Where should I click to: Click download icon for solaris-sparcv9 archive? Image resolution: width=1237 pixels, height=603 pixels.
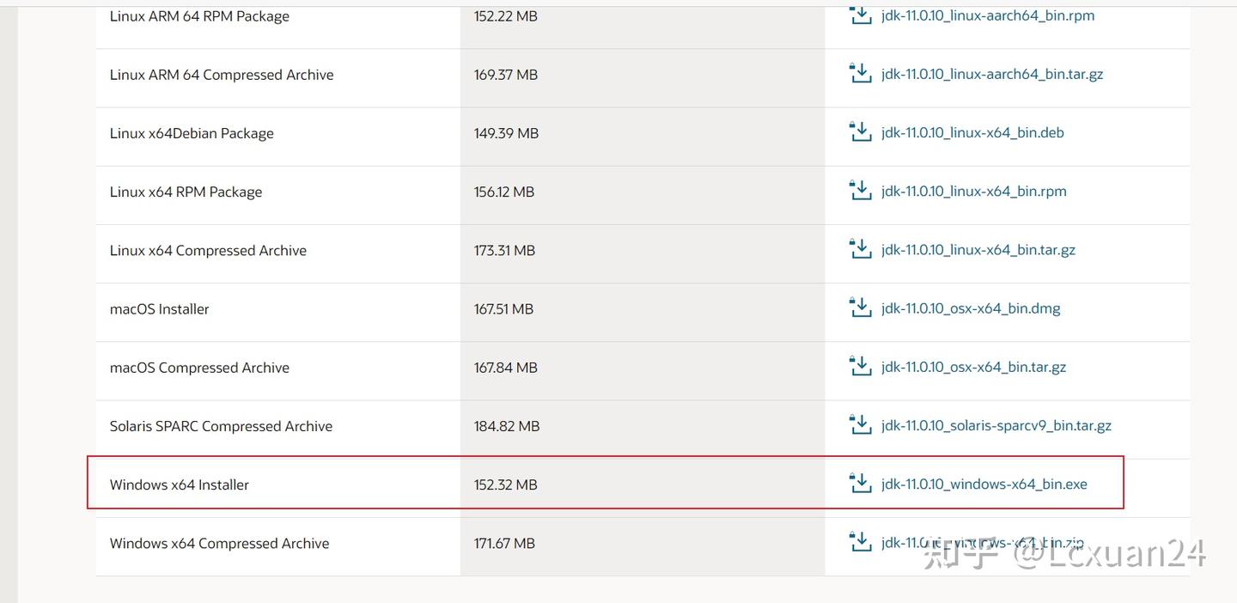pyautogui.click(x=860, y=425)
